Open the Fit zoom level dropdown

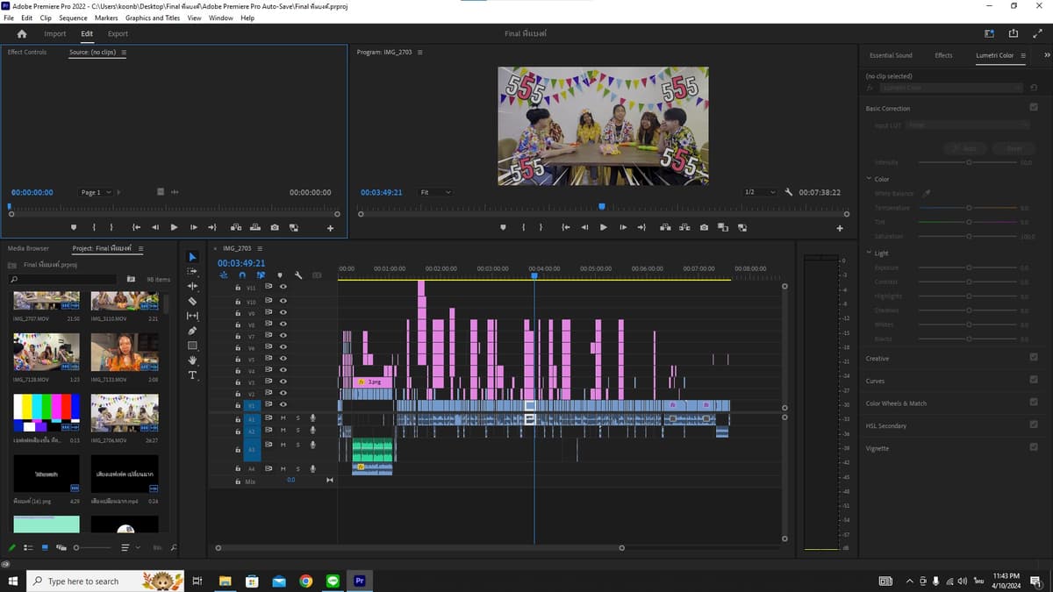tap(435, 192)
